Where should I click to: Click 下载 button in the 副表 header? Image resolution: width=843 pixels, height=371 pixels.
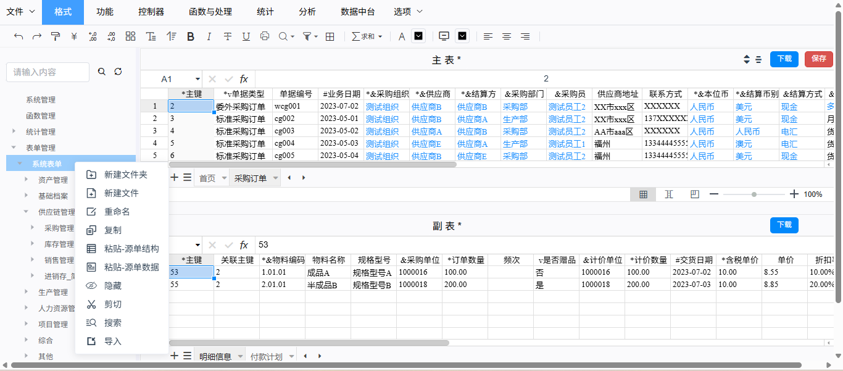tap(784, 225)
